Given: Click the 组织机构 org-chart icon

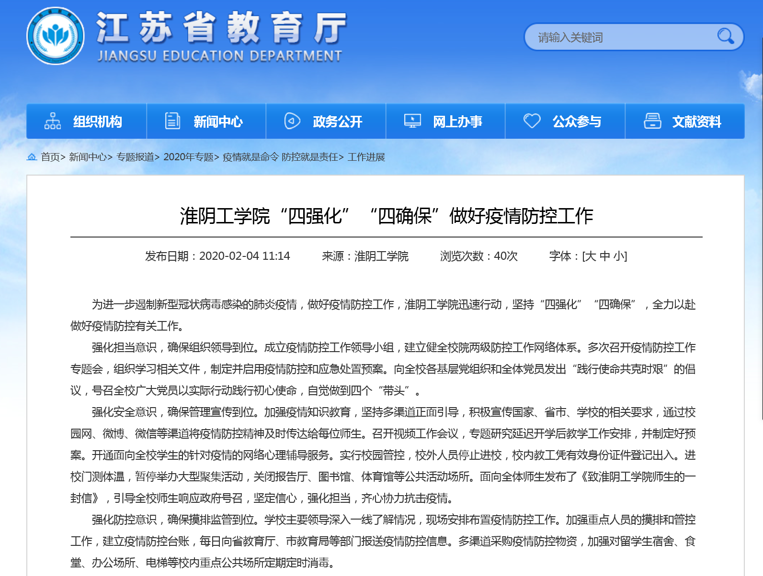Looking at the screenshot, I should [53, 121].
